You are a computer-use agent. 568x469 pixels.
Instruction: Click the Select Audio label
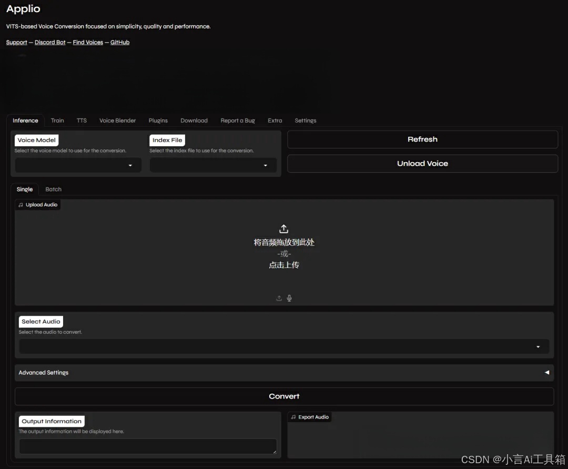point(41,322)
